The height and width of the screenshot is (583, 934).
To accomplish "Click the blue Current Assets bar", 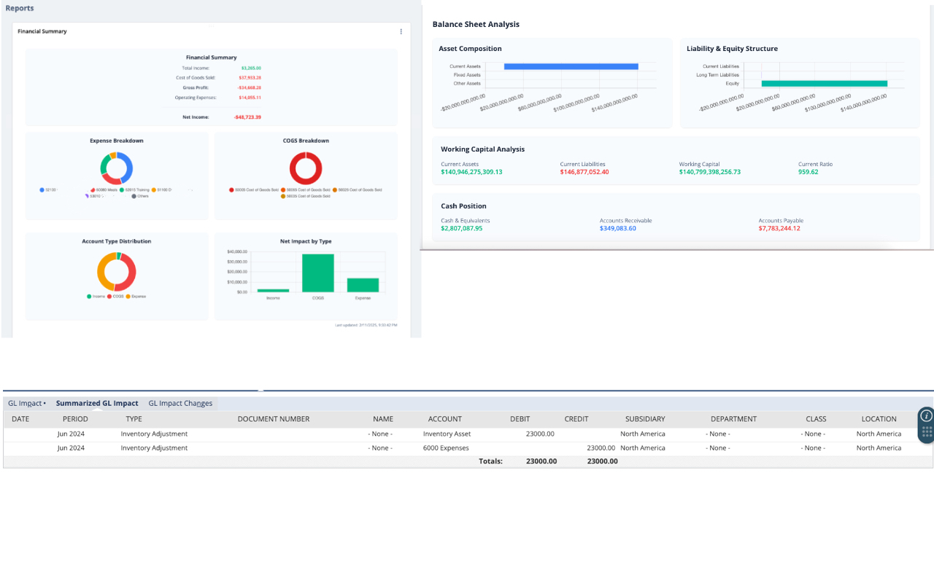I will (x=571, y=66).
